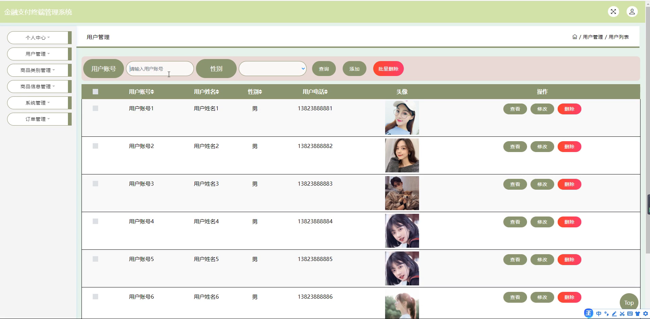This screenshot has height=319, width=650.
Task: Sort by 用户账号 column arrows
Action: (x=152, y=92)
